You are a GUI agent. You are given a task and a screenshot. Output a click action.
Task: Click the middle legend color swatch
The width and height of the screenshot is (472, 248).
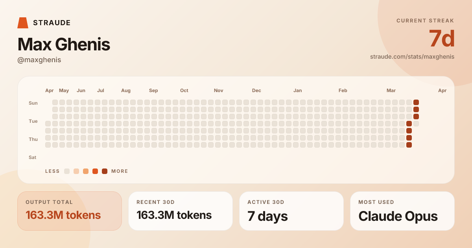coord(86,171)
